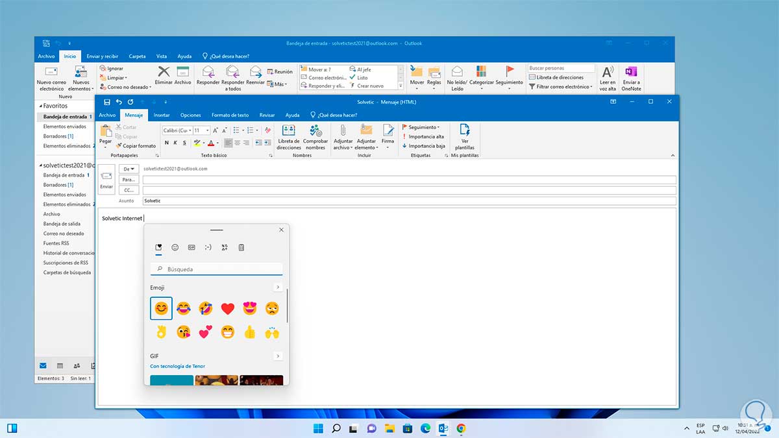The width and height of the screenshot is (779, 438).
Task: Click Comprobar nombres icon
Action: tap(315, 137)
